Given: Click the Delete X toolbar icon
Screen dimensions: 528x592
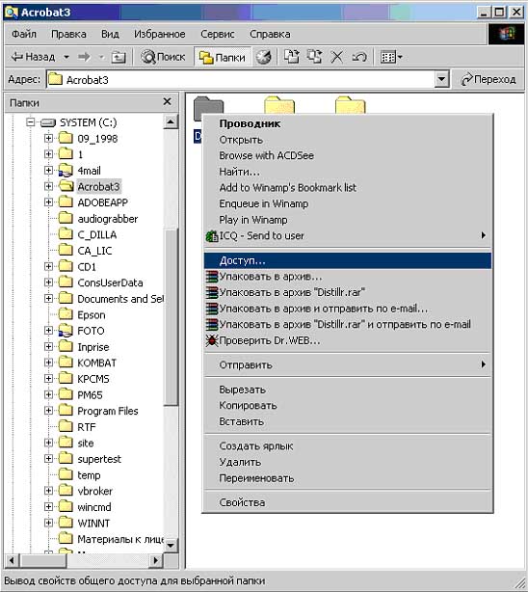Looking at the screenshot, I should pyautogui.click(x=336, y=57).
